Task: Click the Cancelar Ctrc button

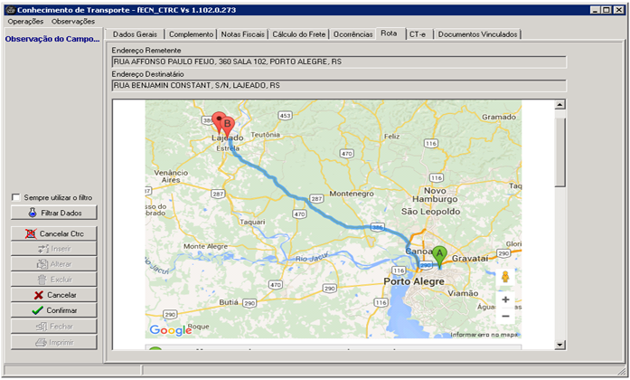Action: [54, 233]
